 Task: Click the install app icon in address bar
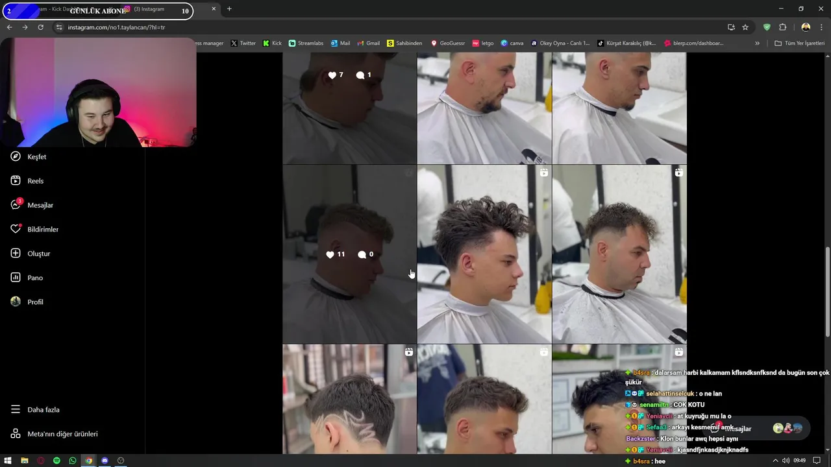tap(731, 27)
